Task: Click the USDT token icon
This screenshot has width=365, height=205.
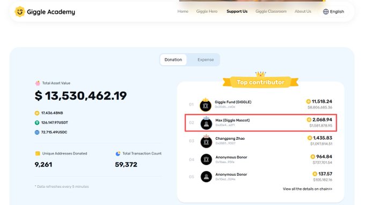Action: [37, 123]
